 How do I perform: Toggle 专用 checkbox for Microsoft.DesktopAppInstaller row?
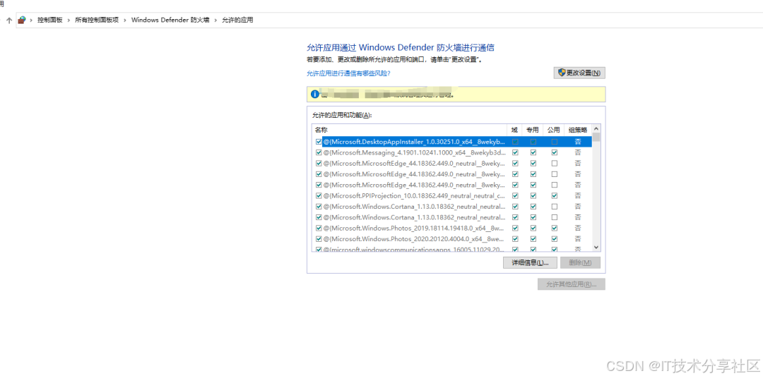pyautogui.click(x=533, y=142)
